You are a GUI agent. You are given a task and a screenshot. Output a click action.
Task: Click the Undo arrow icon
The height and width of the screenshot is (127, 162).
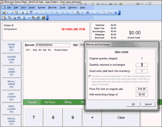point(51,13)
